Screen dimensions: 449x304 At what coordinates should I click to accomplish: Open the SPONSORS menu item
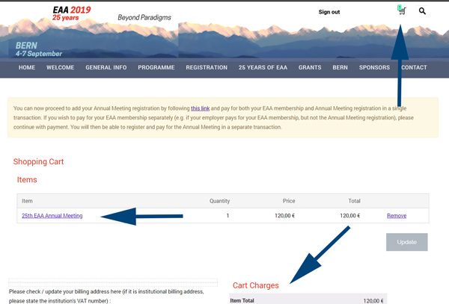(x=375, y=67)
